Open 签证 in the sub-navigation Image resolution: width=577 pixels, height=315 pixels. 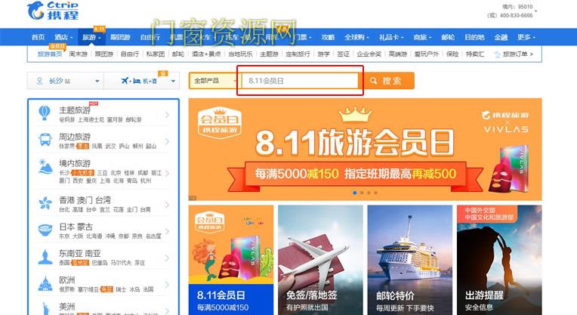344,54
